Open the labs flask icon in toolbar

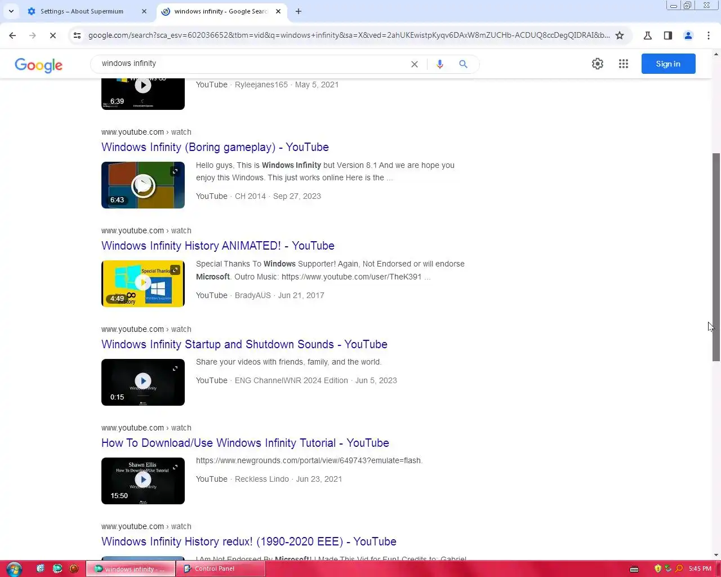[648, 35]
